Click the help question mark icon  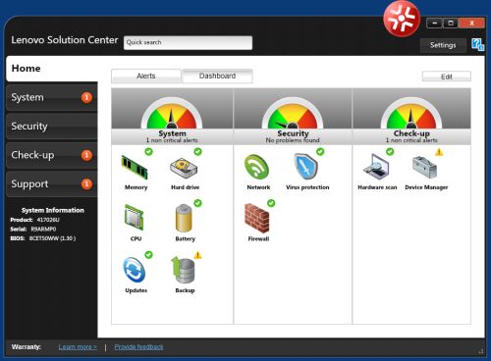tap(477, 45)
